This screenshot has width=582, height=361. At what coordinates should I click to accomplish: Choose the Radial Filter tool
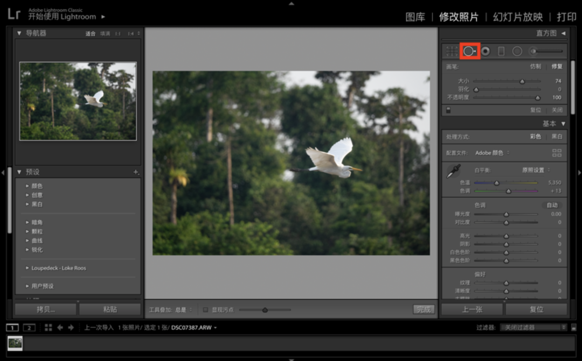pyautogui.click(x=517, y=51)
